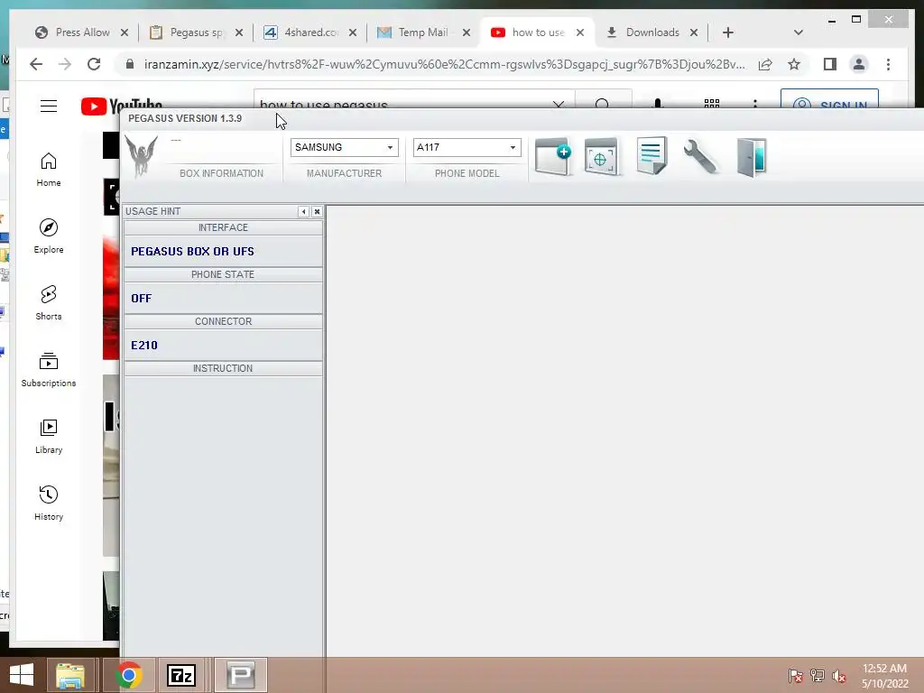Click the exit door icon in Pegasus
924x693 pixels.
tap(752, 157)
